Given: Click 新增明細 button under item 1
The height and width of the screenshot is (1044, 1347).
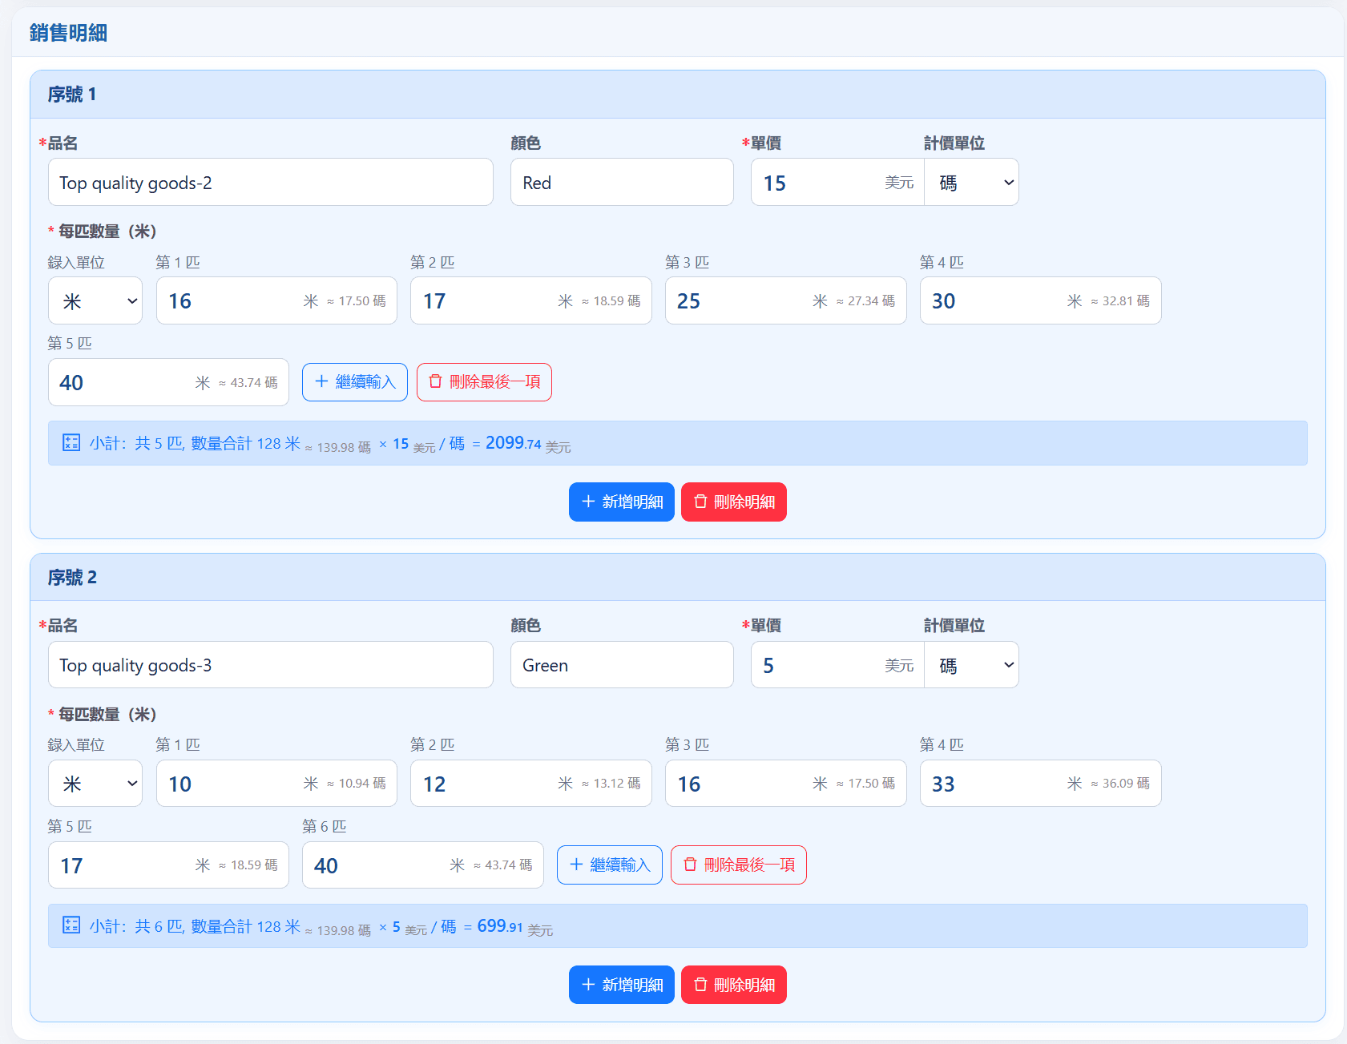Looking at the screenshot, I should pyautogui.click(x=622, y=502).
